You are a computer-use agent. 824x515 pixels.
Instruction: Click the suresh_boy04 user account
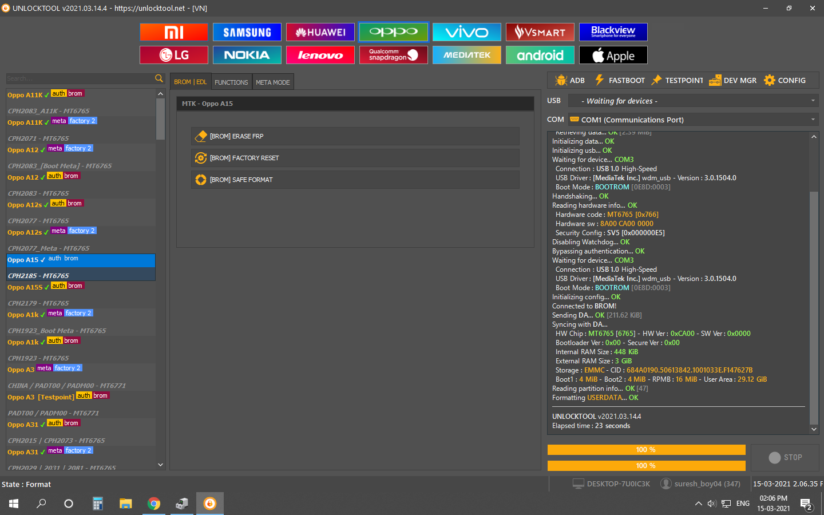[x=700, y=484]
